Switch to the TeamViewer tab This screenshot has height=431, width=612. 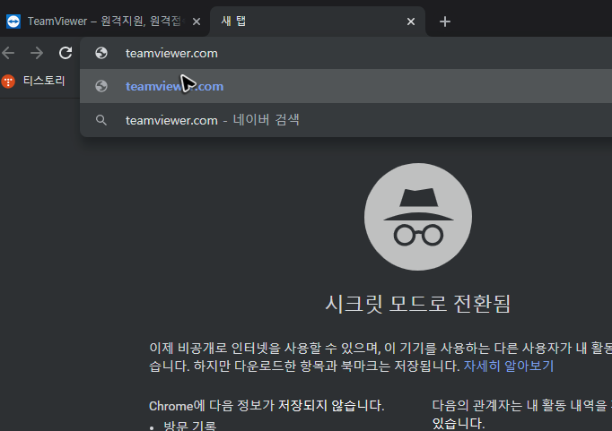tap(105, 22)
